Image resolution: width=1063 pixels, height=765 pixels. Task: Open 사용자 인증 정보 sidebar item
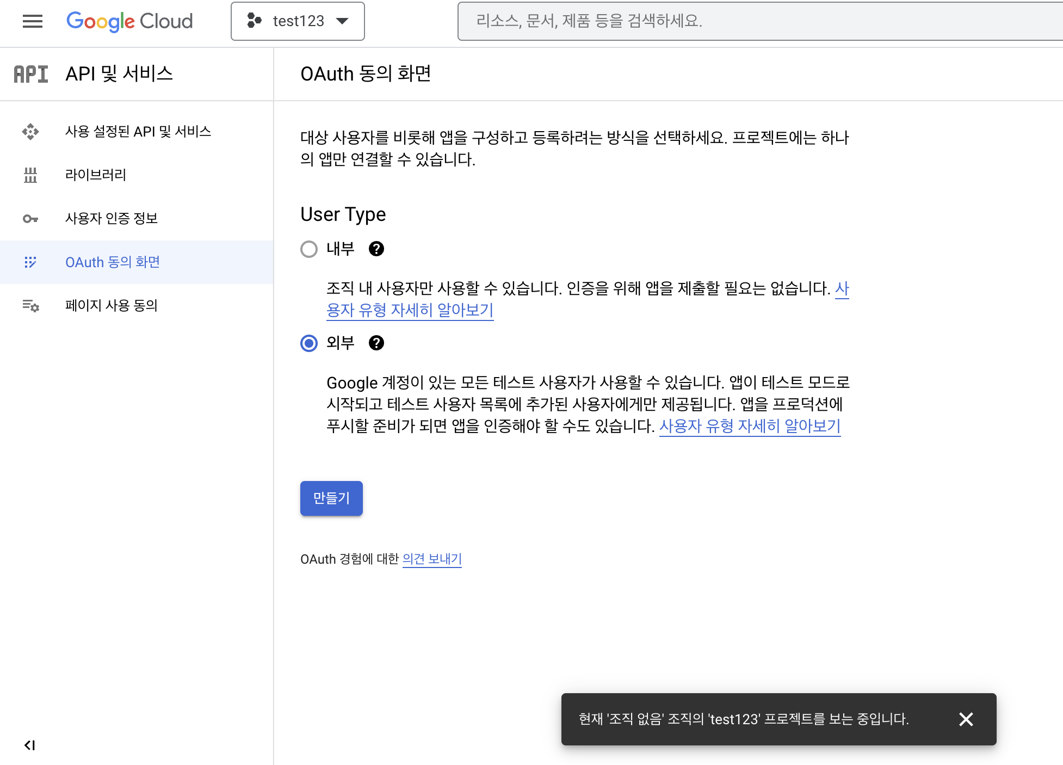tap(112, 219)
